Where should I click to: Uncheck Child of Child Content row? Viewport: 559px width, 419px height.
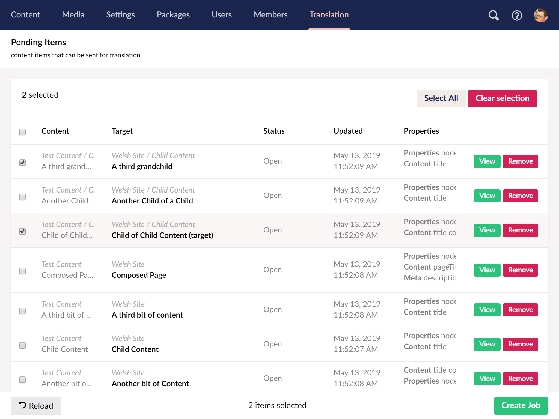click(22, 231)
